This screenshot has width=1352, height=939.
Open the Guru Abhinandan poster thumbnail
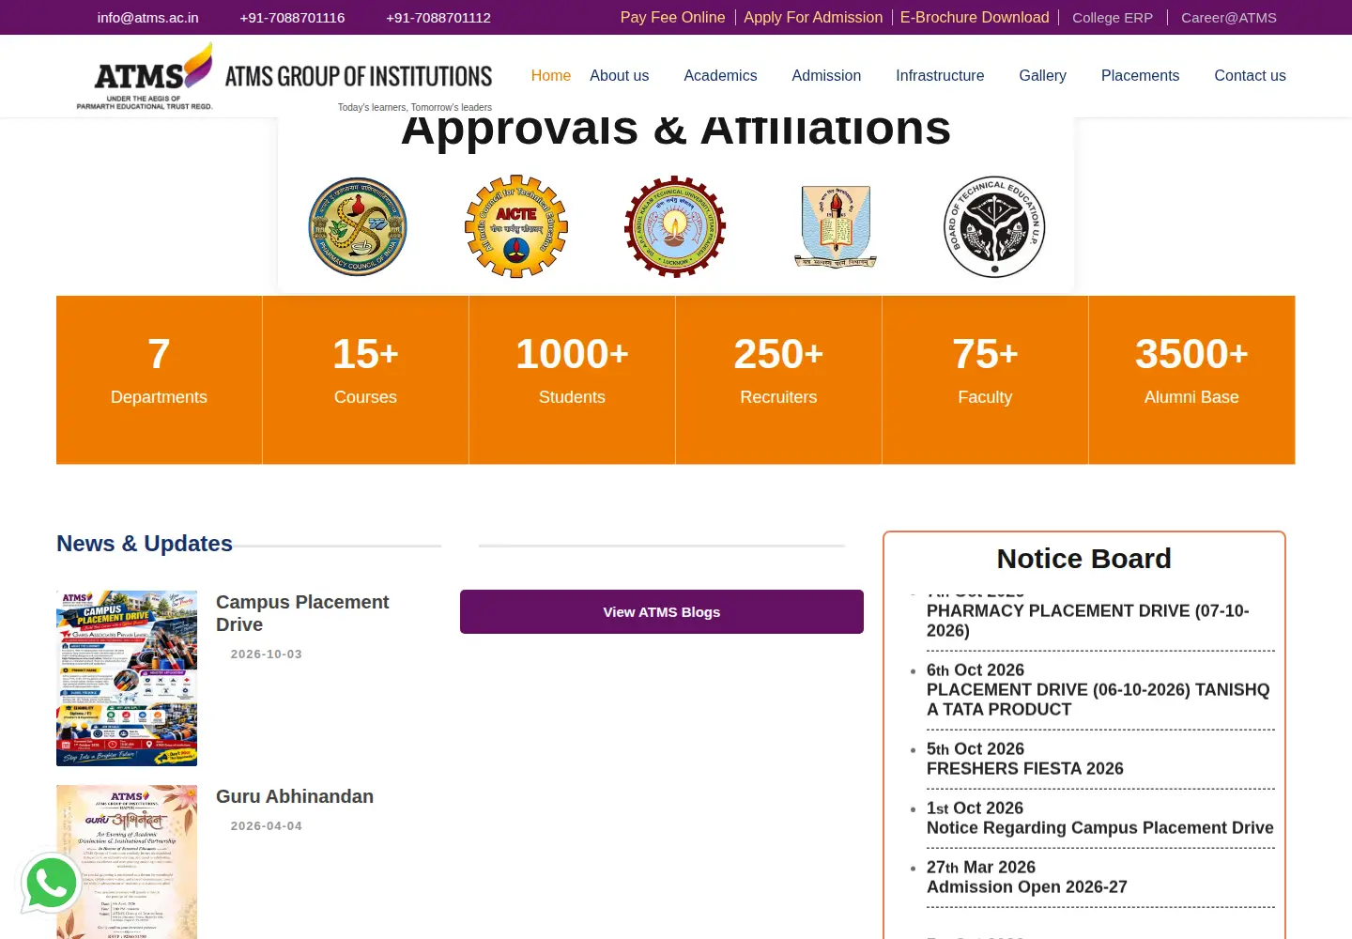click(x=127, y=862)
